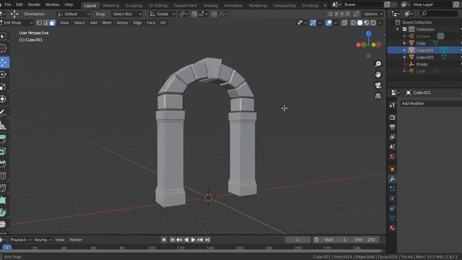Viewport: 462px width, 260px height.
Task: Switch orthographic/perspective grid view icon
Action: (378, 96)
